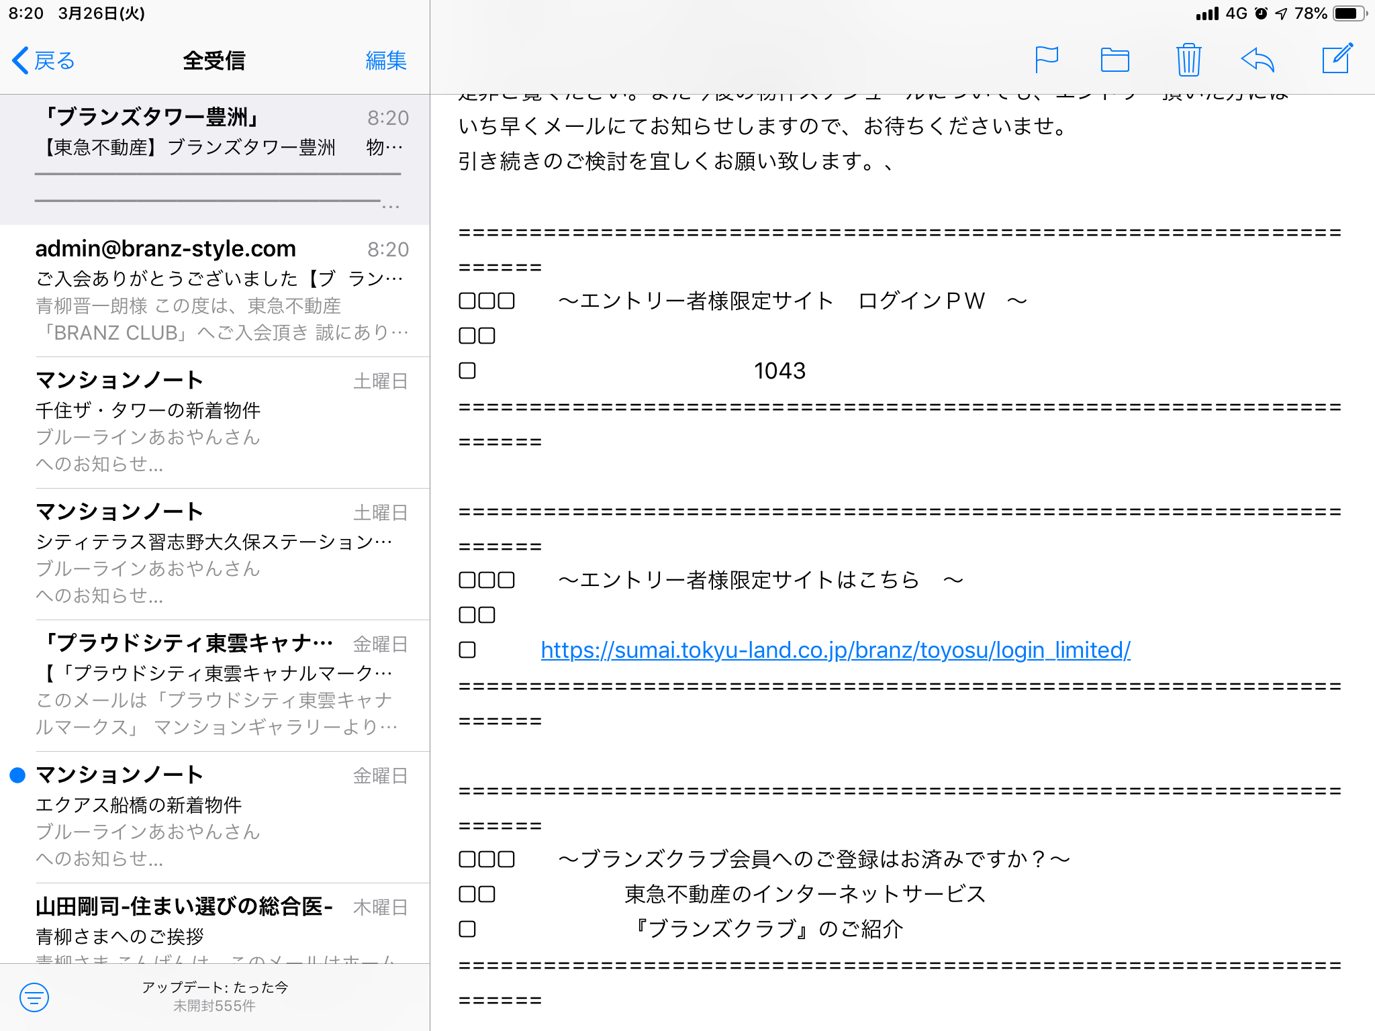Screen dimensions: 1375x1031
Task: Go back with the 戻る button
Action: pos(44,60)
